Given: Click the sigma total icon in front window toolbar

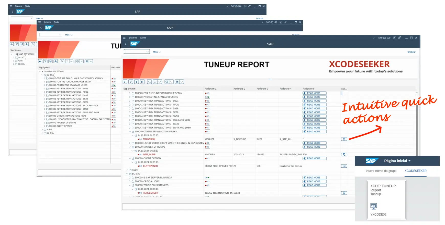Looking at the screenshot, I should tap(155, 82).
